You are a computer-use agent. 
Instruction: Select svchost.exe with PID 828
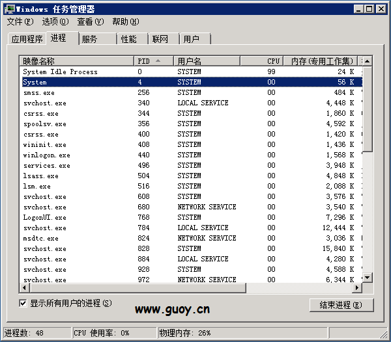(x=191, y=249)
